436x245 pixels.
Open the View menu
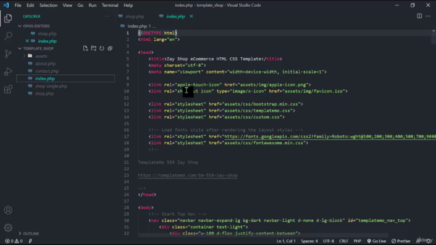click(67, 5)
